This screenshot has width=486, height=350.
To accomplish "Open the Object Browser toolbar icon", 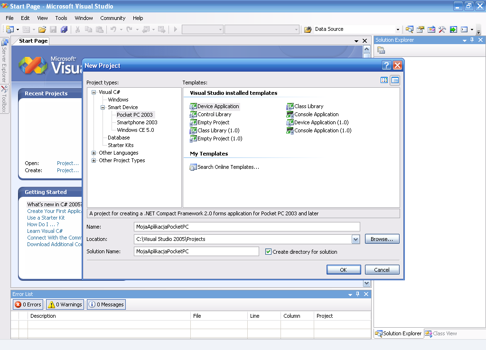I will point(431,29).
